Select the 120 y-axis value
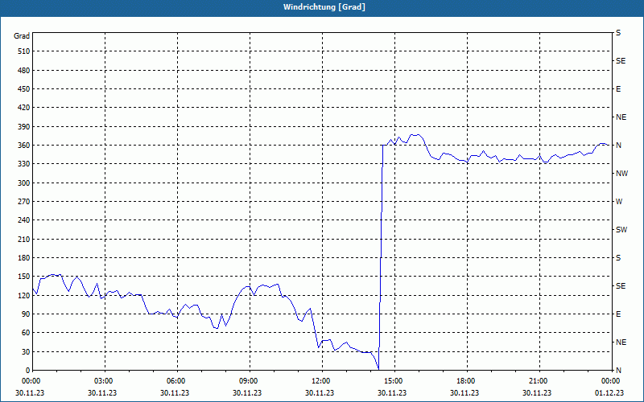Screen dimensions: 644x402 (x=24, y=295)
